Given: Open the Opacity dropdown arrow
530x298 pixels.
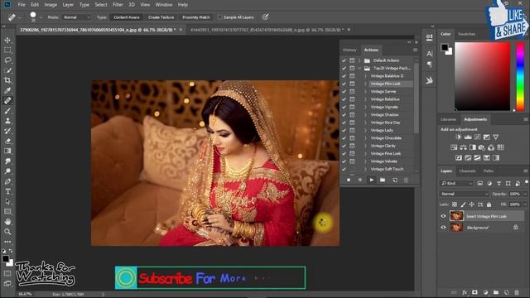Looking at the screenshot, I should 525,194.
